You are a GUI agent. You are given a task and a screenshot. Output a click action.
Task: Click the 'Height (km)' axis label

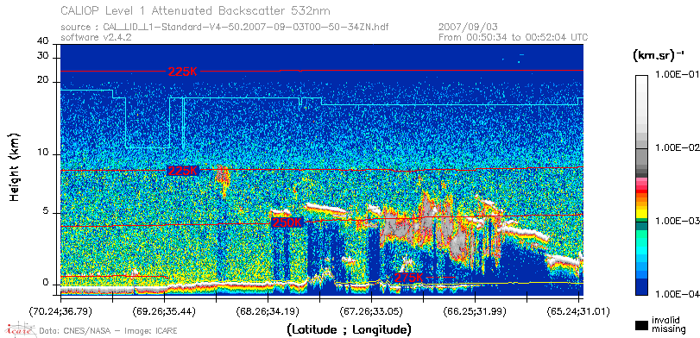(15, 166)
